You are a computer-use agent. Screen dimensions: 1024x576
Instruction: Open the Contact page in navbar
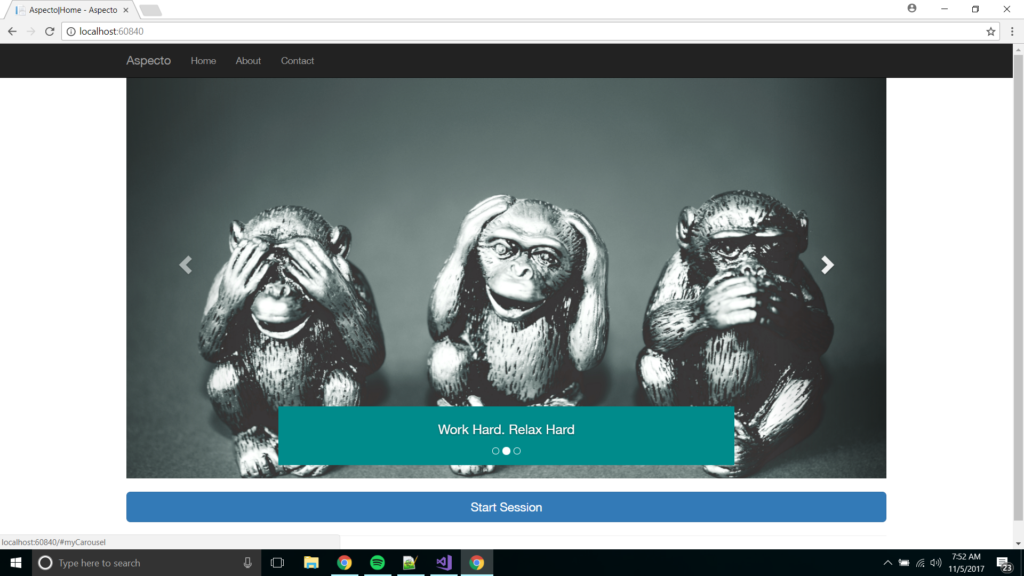point(297,61)
